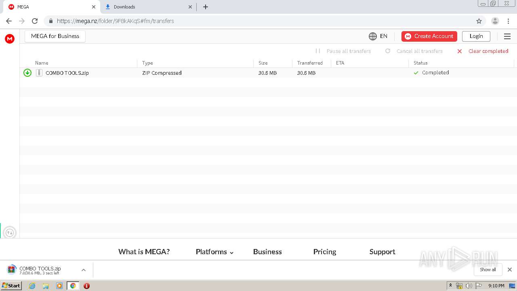This screenshot has height=291, width=517.
Task: Sort by Status column header
Action: pos(420,63)
